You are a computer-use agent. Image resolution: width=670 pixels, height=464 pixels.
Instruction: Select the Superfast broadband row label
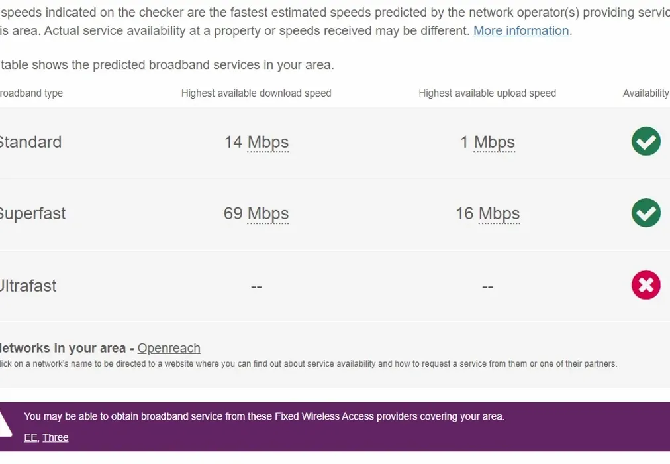point(33,213)
